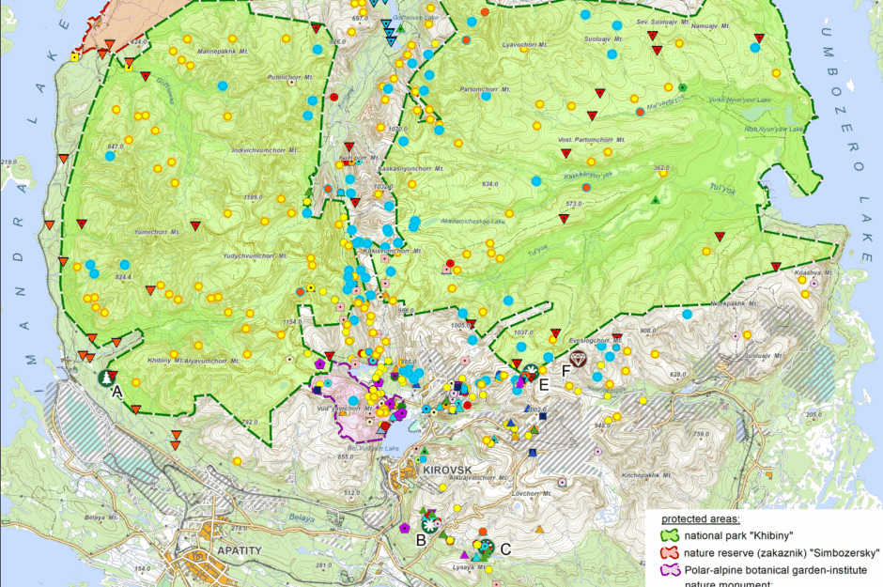Select the Akademicheskoe Lake label

click(472, 222)
